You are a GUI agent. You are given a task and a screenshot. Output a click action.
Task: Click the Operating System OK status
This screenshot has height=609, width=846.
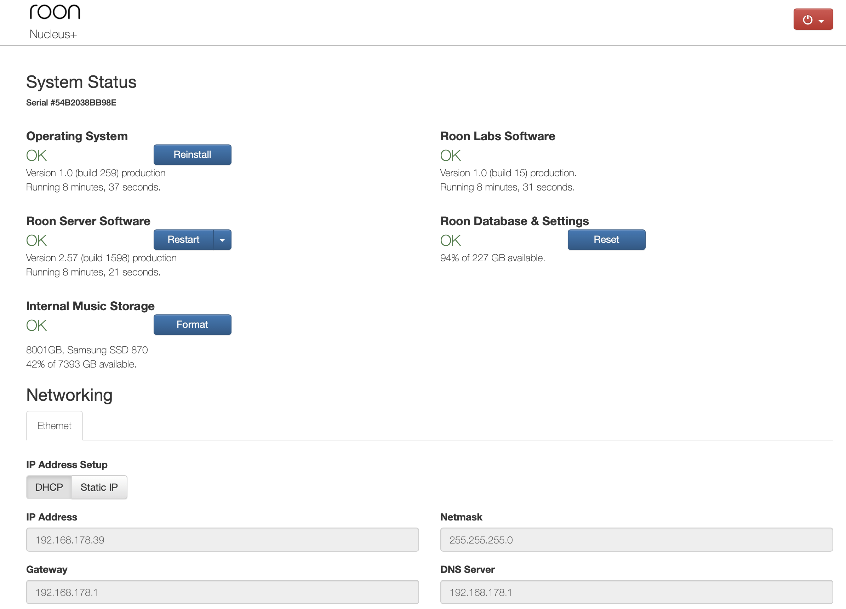(x=36, y=155)
